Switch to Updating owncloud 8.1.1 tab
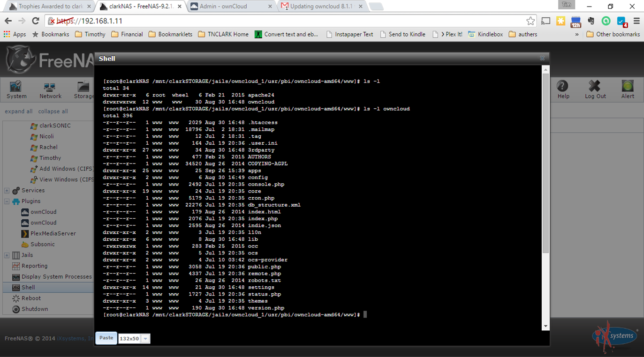Screen dimensions: 644x357 tap(322, 7)
